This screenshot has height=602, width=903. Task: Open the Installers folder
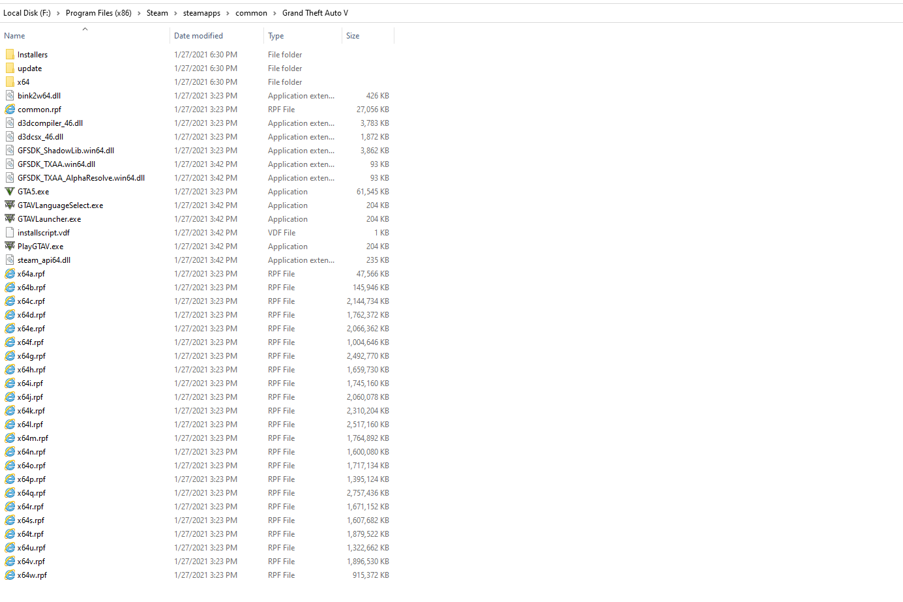[33, 54]
